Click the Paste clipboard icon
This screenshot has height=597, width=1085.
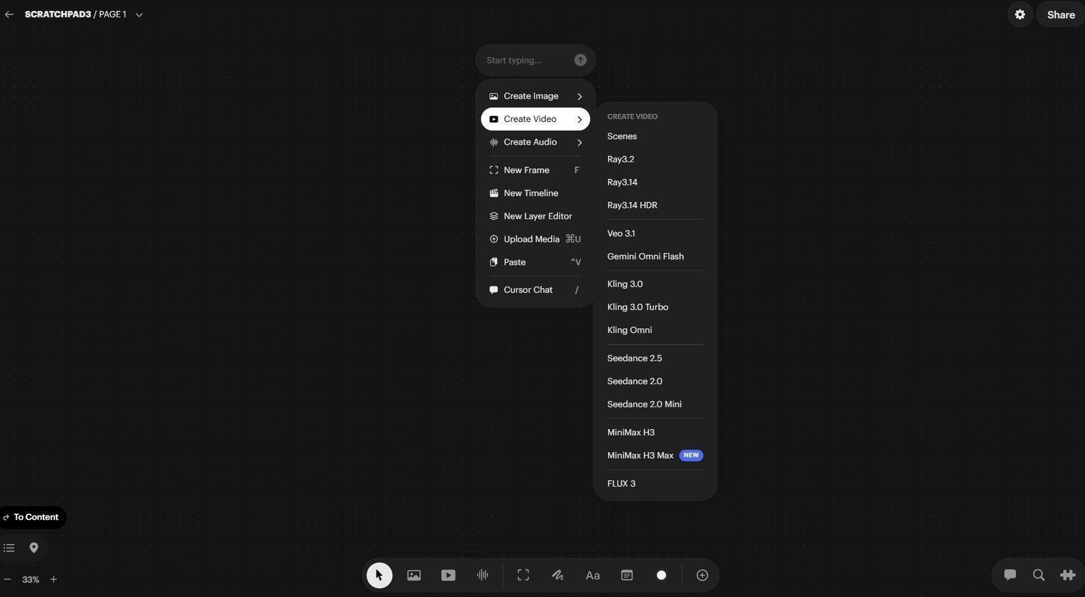click(x=494, y=262)
